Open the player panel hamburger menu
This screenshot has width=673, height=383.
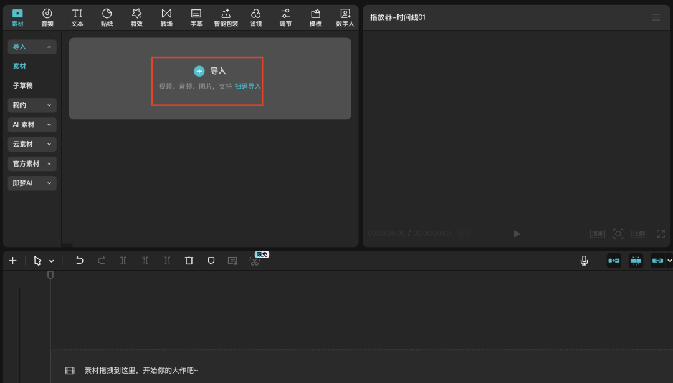coord(656,17)
